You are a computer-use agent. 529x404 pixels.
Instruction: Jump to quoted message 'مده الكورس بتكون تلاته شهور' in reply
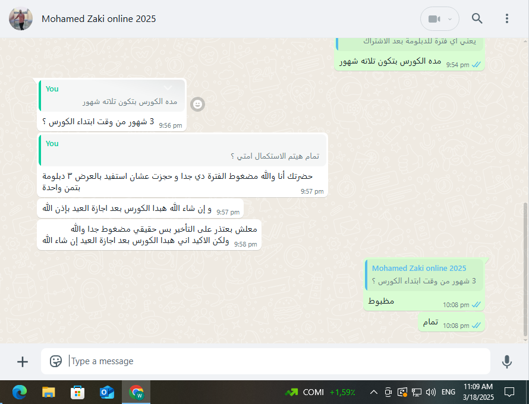coord(112,96)
